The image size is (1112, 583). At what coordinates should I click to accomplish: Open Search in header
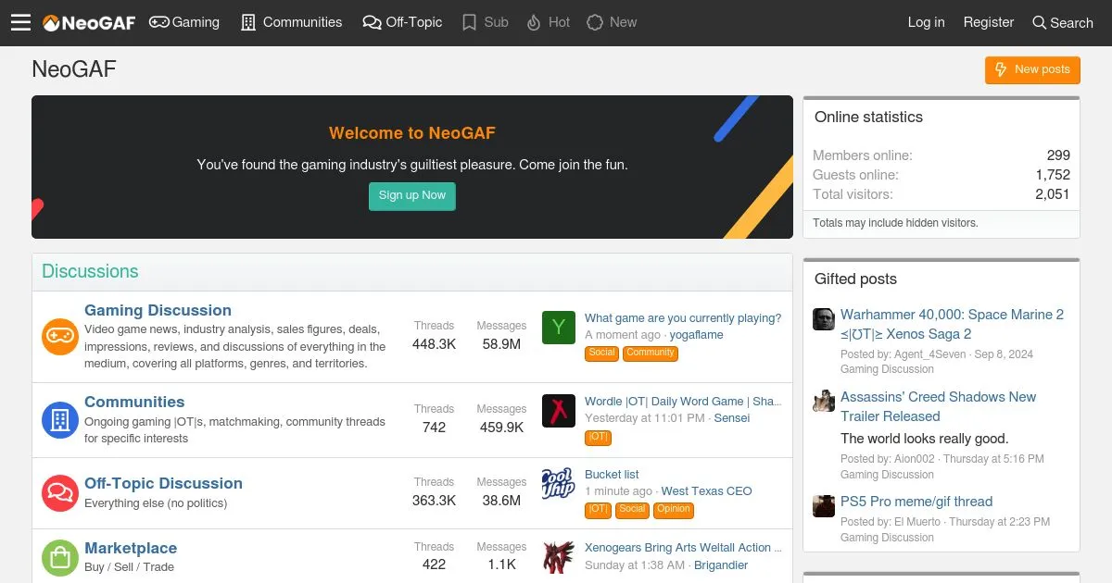(x=1063, y=22)
